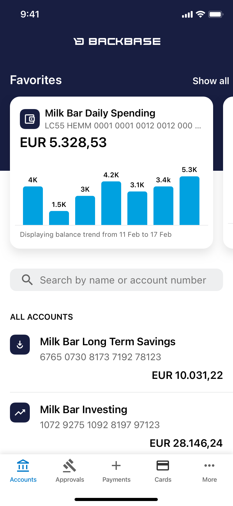Tap the magnifying glass search icon
The width and height of the screenshot is (233, 506).
point(27,280)
